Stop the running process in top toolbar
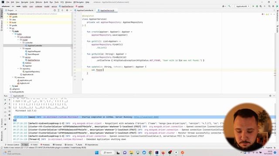 [x=265, y=6]
